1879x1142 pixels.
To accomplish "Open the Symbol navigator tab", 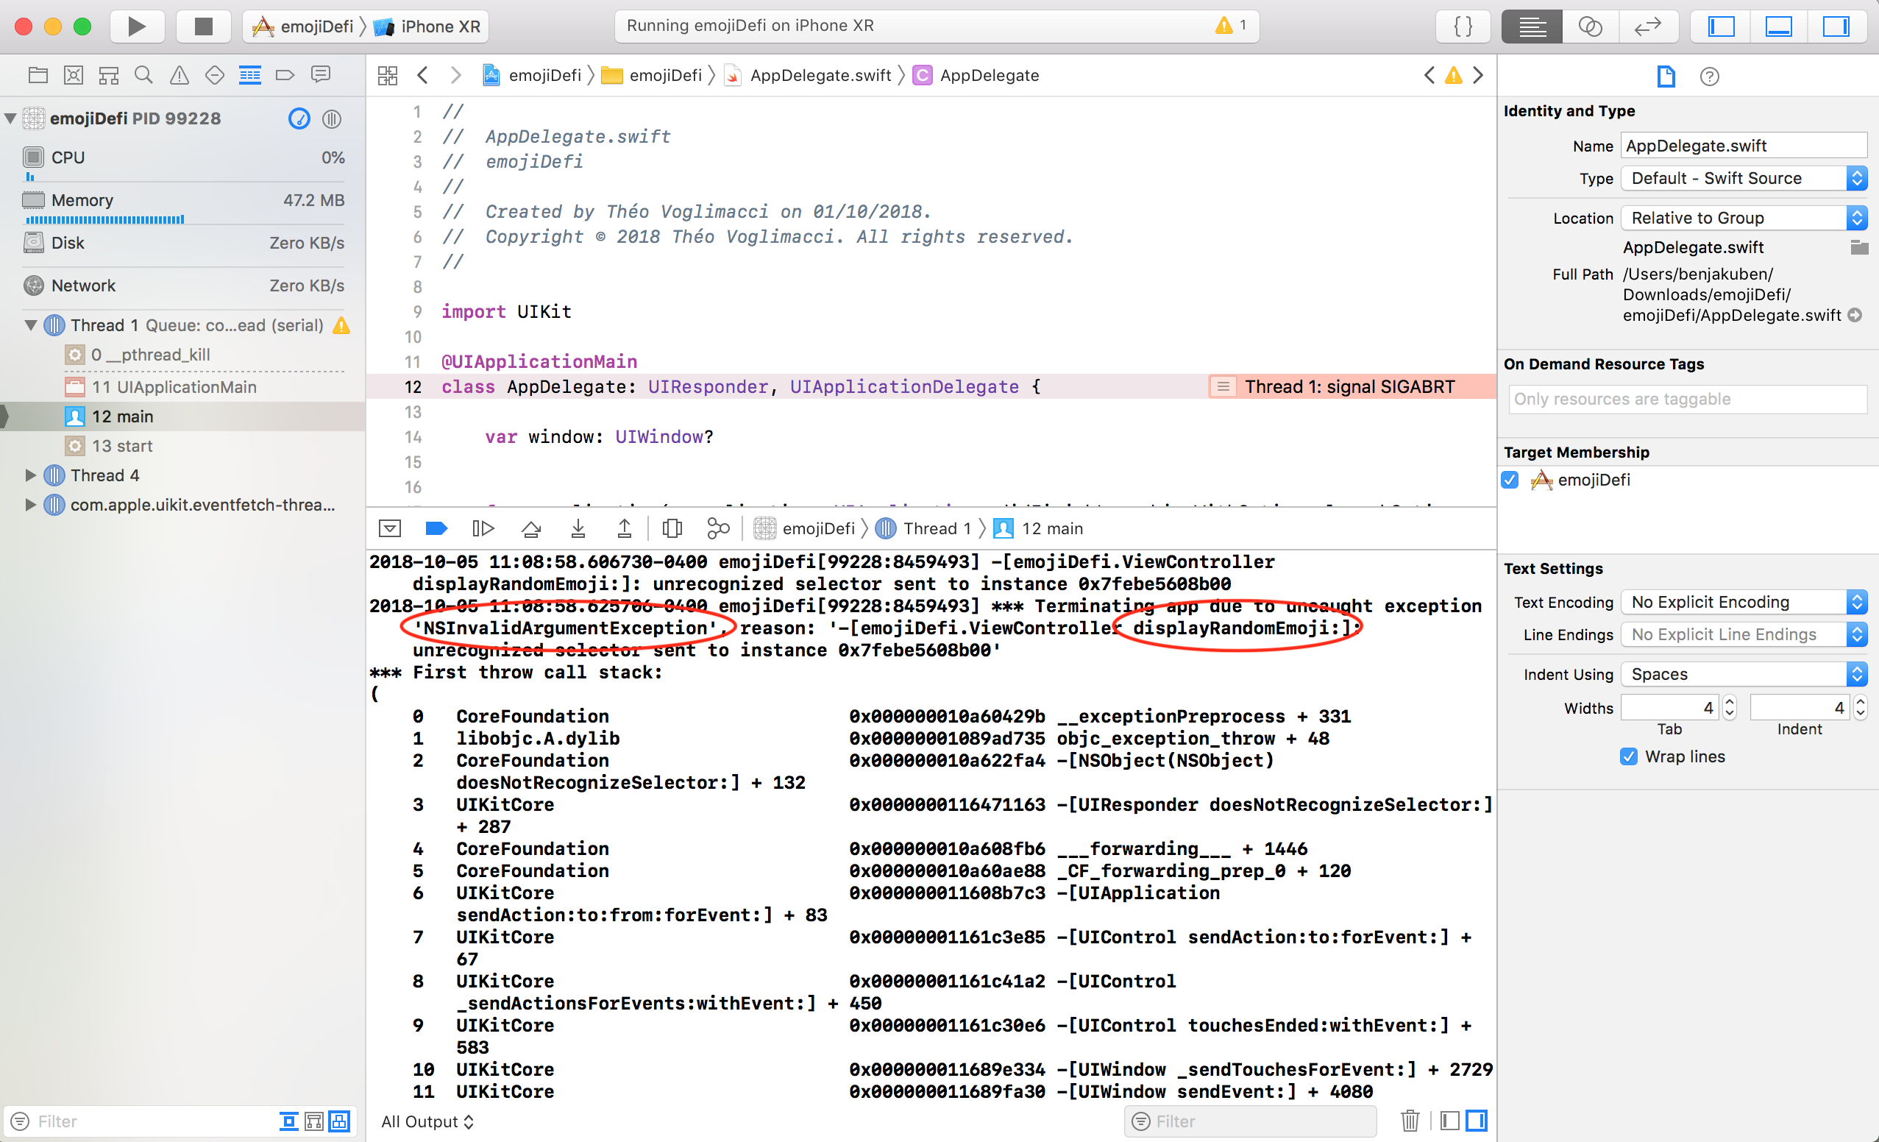I will [109, 75].
